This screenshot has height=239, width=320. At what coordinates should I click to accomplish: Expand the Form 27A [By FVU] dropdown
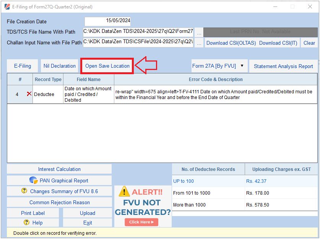point(242,66)
